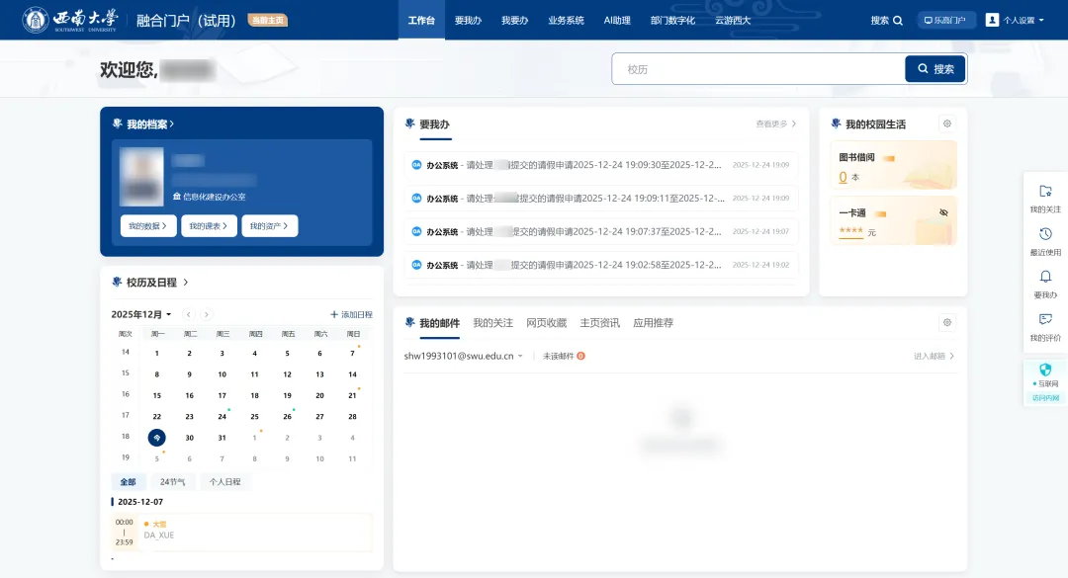Open 我的关注 in the right sidebar
Viewport: 1068px width, 578px height.
click(x=1045, y=198)
